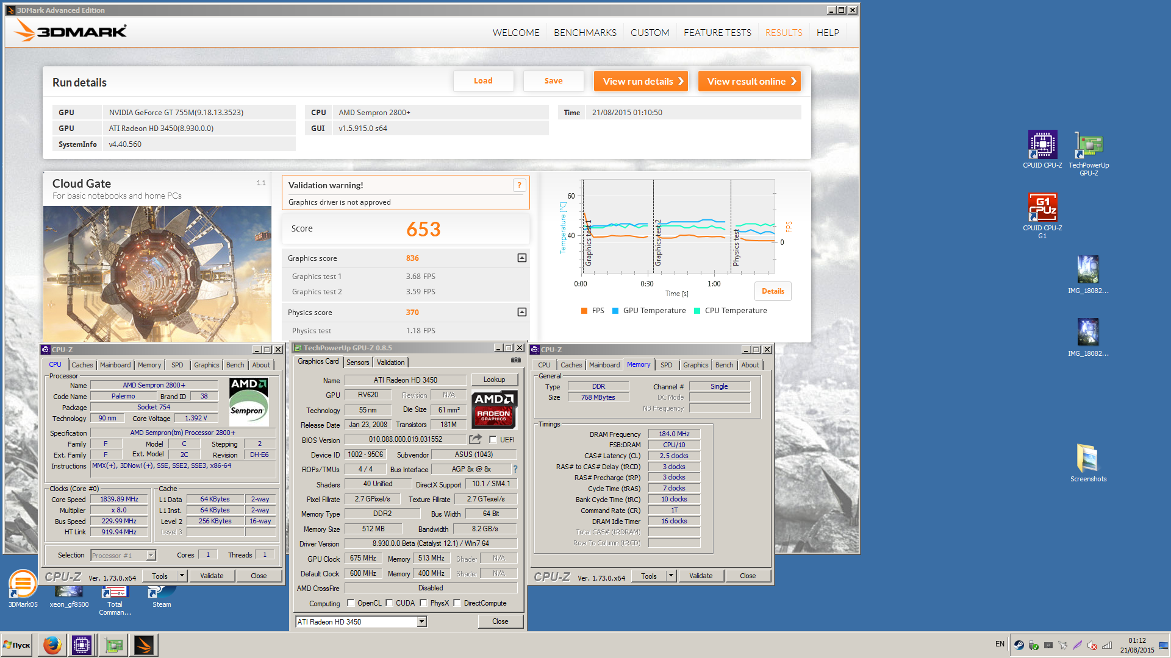The image size is (1171, 658).
Task: Open 3DMark05 desktop shortcut
Action: click(x=23, y=589)
